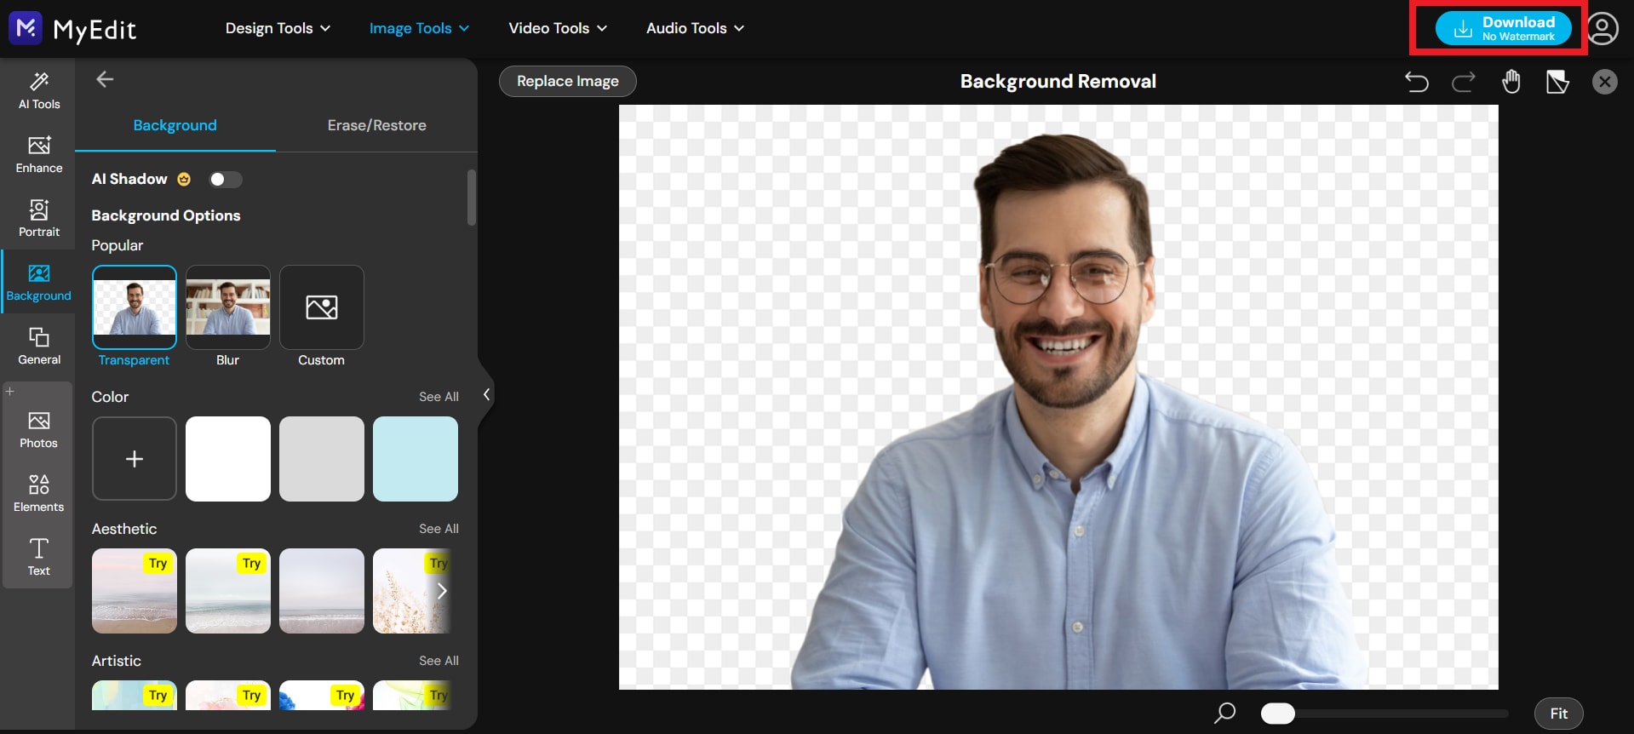Adjust the zoom slider handle

[x=1277, y=714]
